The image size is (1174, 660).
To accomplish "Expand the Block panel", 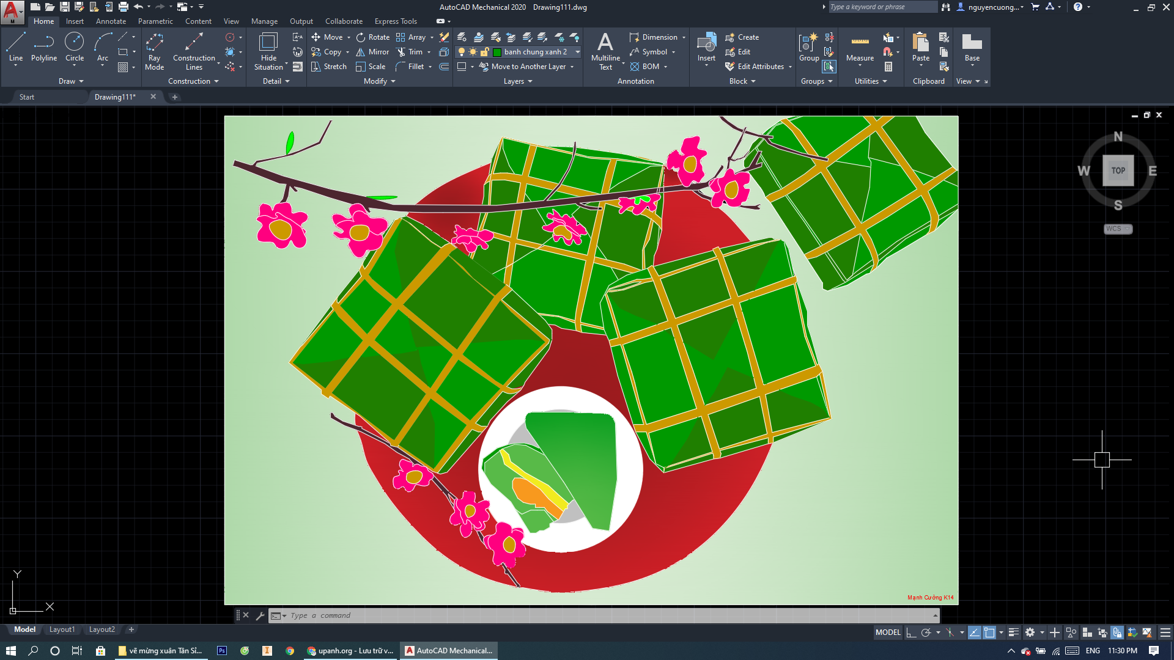I will (x=742, y=81).
